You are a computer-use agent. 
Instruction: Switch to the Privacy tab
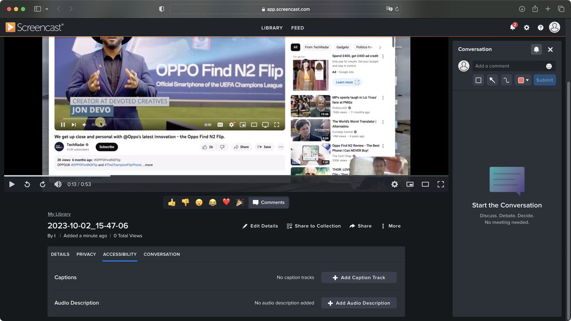coord(86,254)
